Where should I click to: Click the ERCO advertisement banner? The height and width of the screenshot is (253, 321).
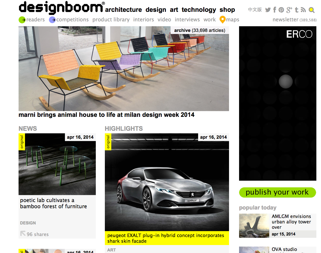(278, 103)
